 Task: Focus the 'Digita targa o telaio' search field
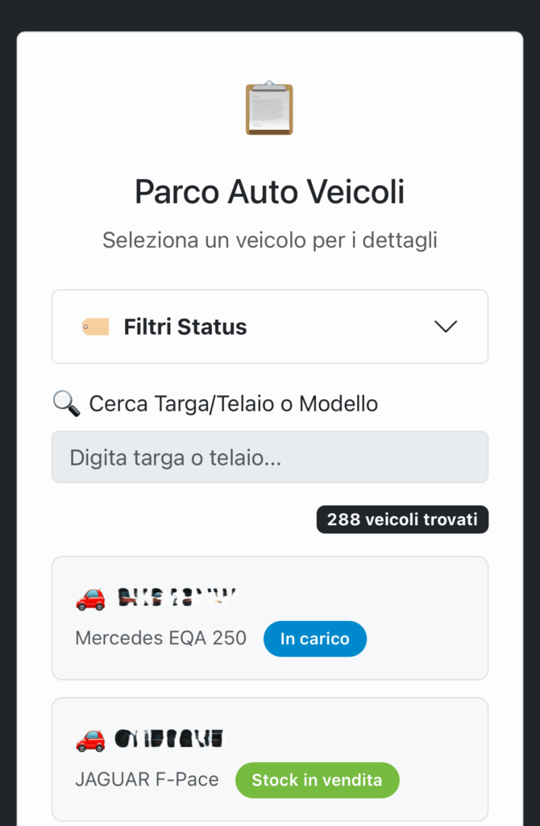pyautogui.click(x=269, y=457)
